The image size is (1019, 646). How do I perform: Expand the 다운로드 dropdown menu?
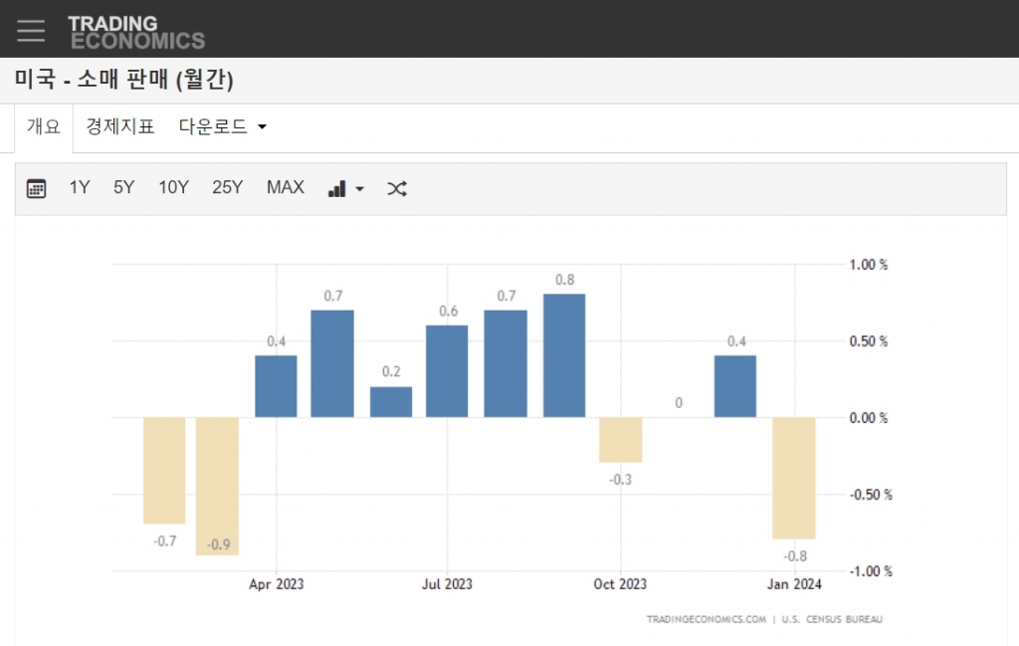[223, 127]
